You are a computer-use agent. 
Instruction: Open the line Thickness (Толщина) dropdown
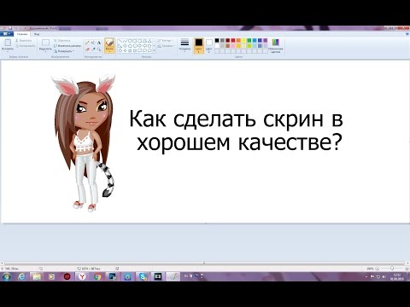(x=184, y=45)
